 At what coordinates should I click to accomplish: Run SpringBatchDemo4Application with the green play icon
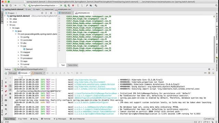click(x=61, y=5)
